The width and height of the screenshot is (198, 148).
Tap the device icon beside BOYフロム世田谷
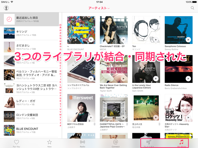(94, 124)
